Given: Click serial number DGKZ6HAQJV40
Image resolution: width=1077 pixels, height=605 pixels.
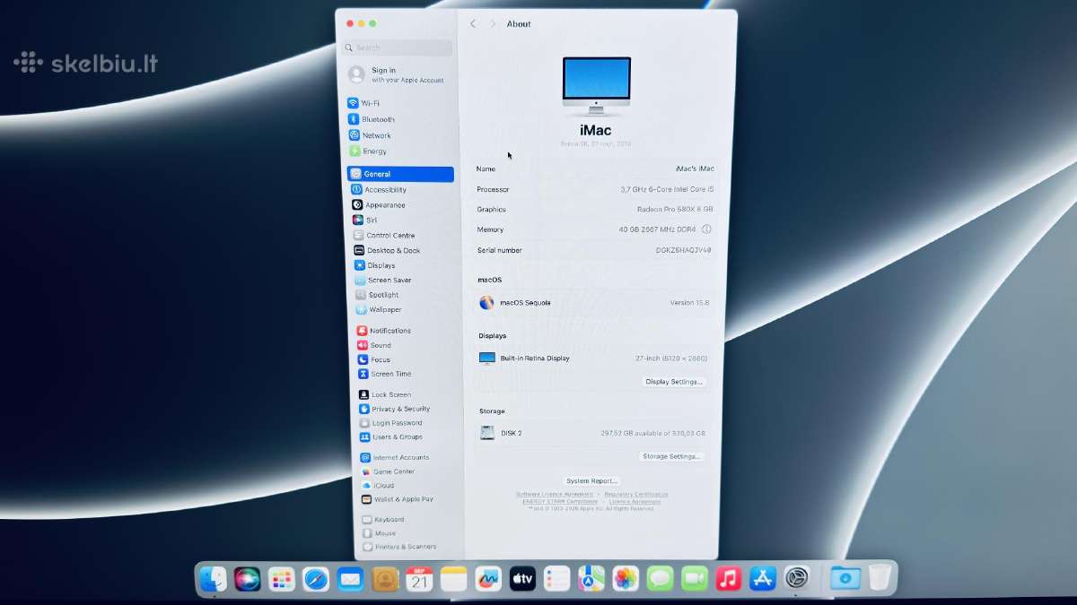Looking at the screenshot, I should (684, 250).
